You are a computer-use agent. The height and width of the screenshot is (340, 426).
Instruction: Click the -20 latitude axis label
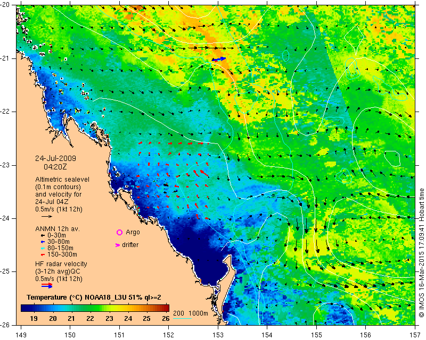pyautogui.click(x=4, y=5)
